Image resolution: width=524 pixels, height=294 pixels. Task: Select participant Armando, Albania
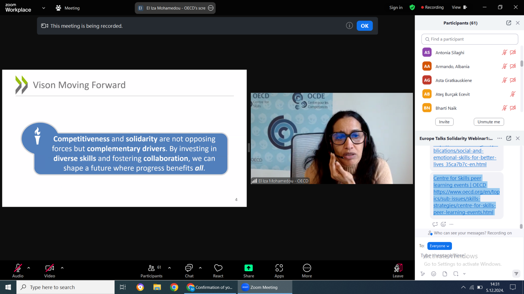[470, 66]
